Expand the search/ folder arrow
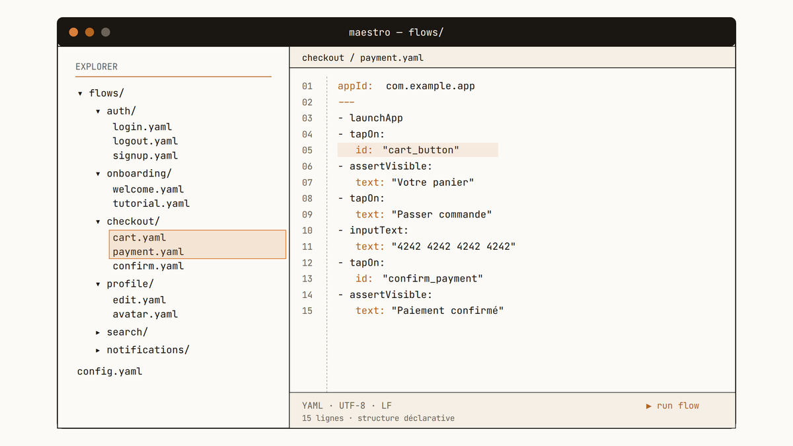The width and height of the screenshot is (793, 446). 98,332
